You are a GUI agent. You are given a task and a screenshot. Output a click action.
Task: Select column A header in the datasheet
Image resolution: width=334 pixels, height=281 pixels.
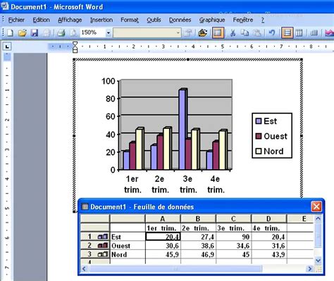point(163,219)
